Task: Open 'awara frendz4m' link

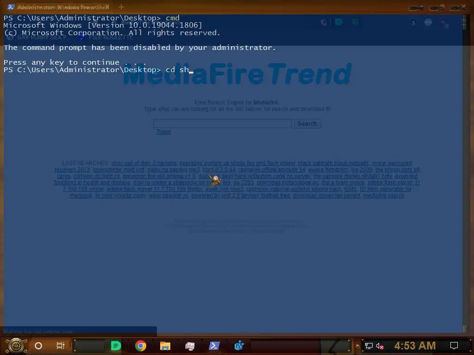Action: click(328, 170)
